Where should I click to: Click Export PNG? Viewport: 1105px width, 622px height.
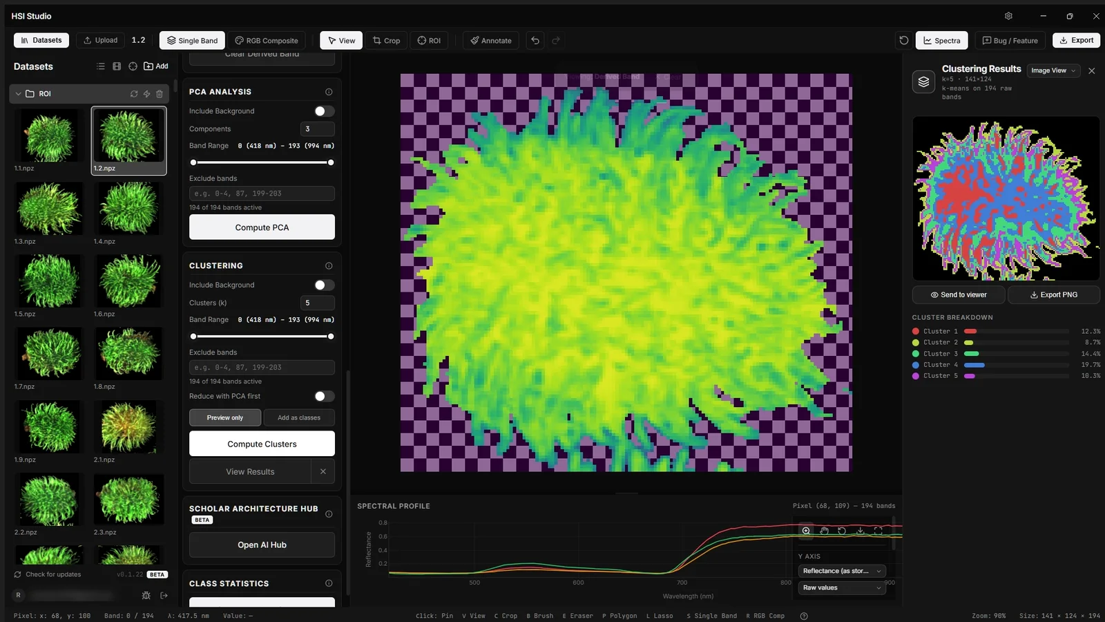coord(1054,294)
